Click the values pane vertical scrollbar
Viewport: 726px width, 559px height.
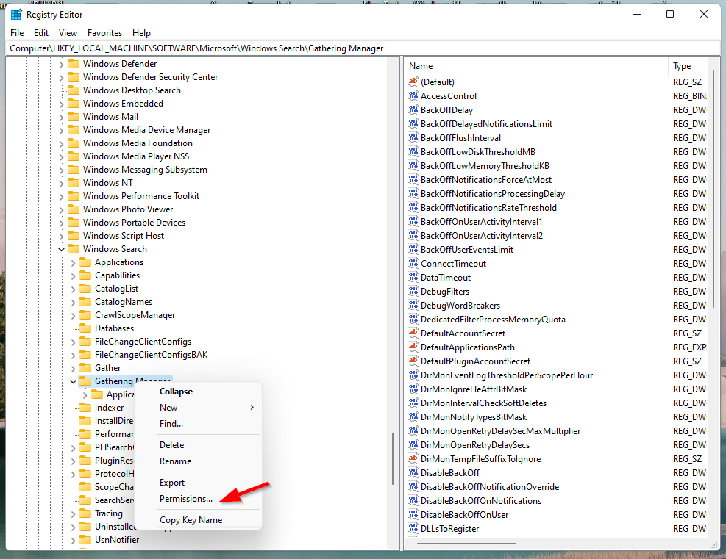click(x=713, y=189)
